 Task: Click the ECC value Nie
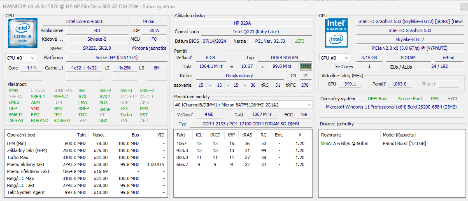click(304, 114)
